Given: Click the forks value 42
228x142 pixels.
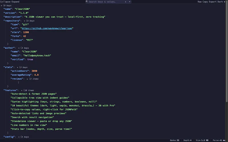Looking at the screenshot, I should coord(25,36).
